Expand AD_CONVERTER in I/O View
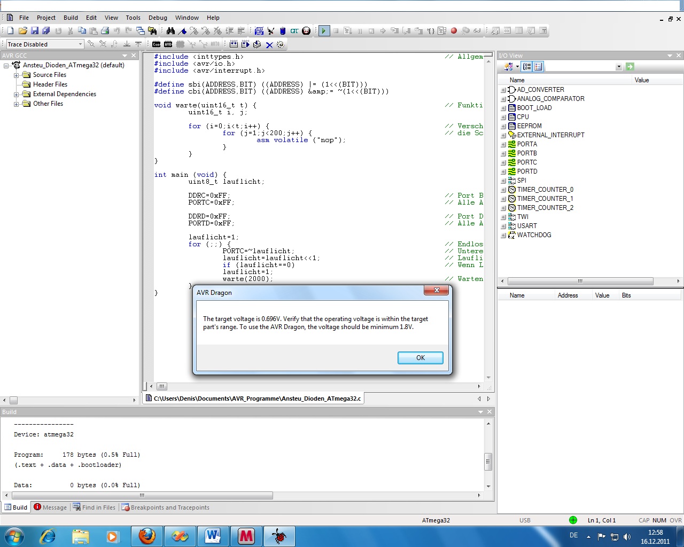Viewport: 684px width, 547px height. (503, 90)
